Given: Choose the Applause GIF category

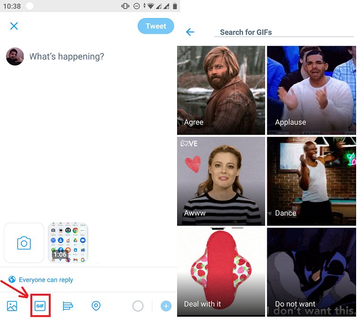Looking at the screenshot, I should 311,90.
